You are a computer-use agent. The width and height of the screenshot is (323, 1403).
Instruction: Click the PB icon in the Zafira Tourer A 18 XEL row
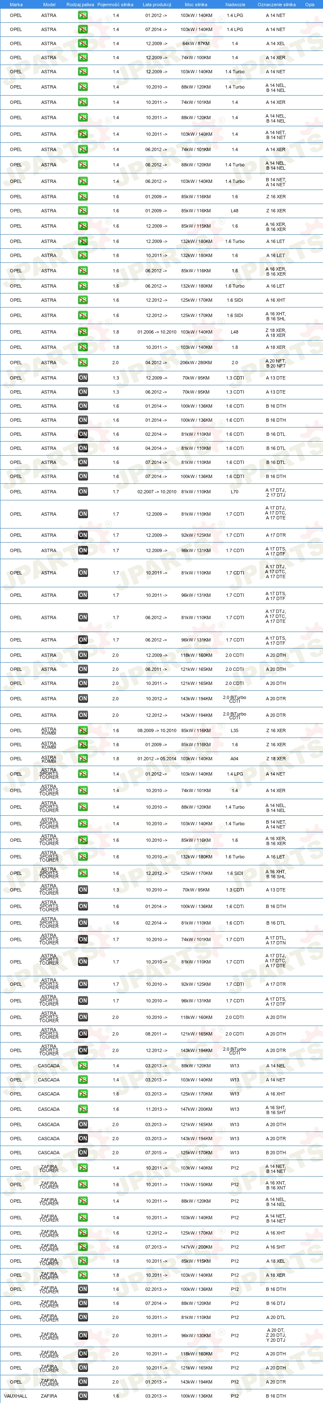pos(83,1261)
